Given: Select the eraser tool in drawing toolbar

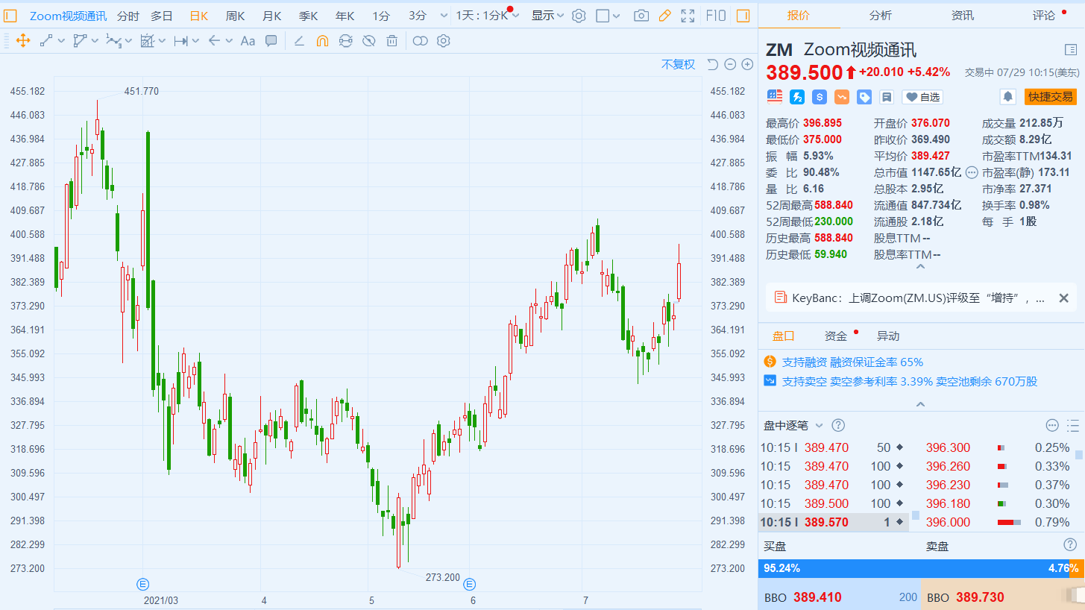Looking at the screenshot, I should pyautogui.click(x=299, y=41).
